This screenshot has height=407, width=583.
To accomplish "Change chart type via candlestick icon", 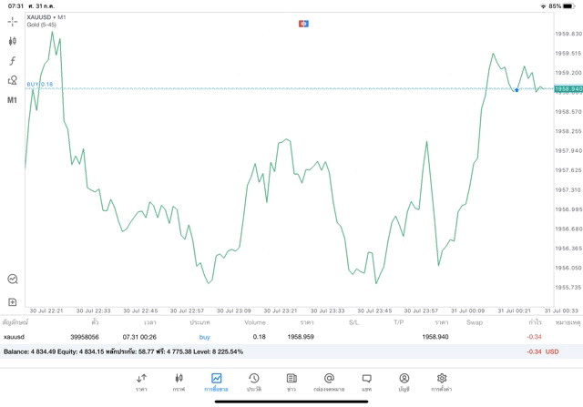I will tap(13, 41).
